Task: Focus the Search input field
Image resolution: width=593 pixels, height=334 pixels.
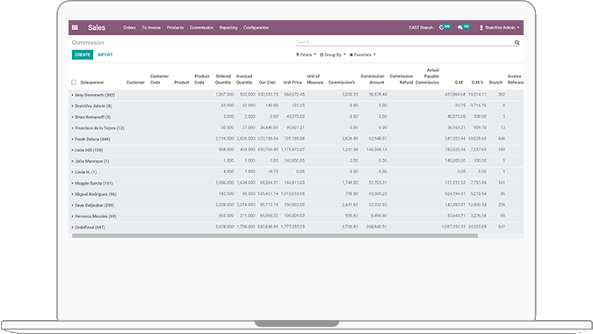Action: 404,42
